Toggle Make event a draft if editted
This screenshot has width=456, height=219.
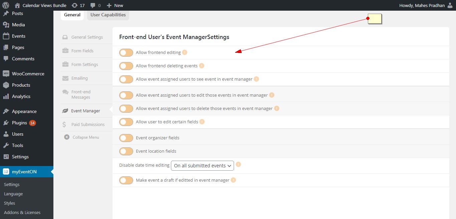pyautogui.click(x=126, y=180)
